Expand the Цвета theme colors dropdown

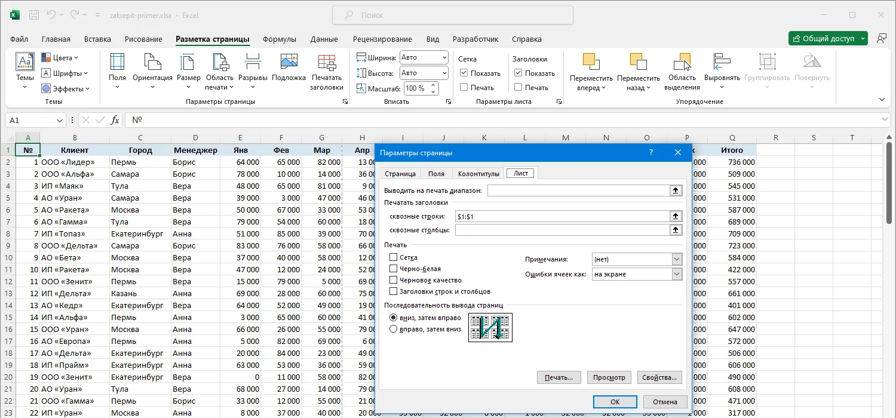pos(60,58)
